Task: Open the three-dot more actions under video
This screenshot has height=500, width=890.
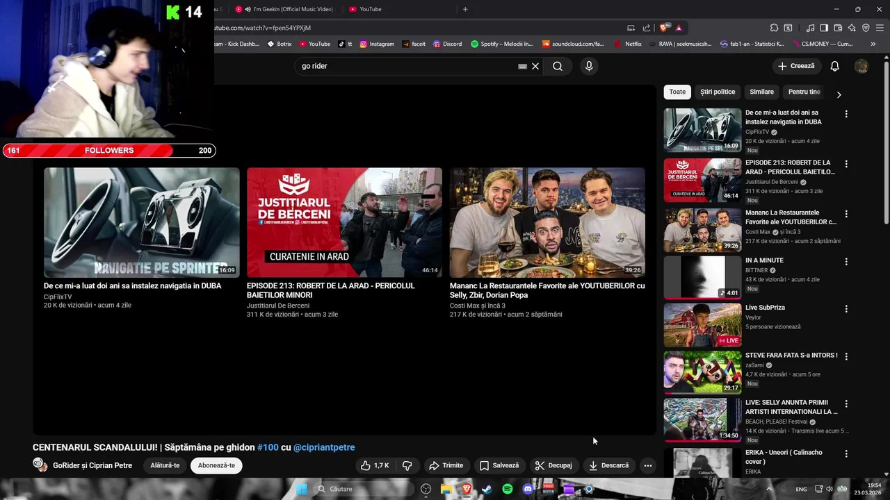Action: [647, 466]
